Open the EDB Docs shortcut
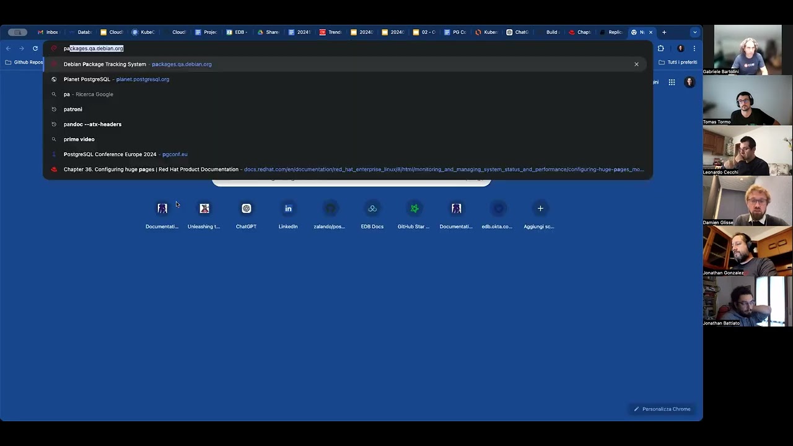793x446 pixels. pyautogui.click(x=372, y=214)
